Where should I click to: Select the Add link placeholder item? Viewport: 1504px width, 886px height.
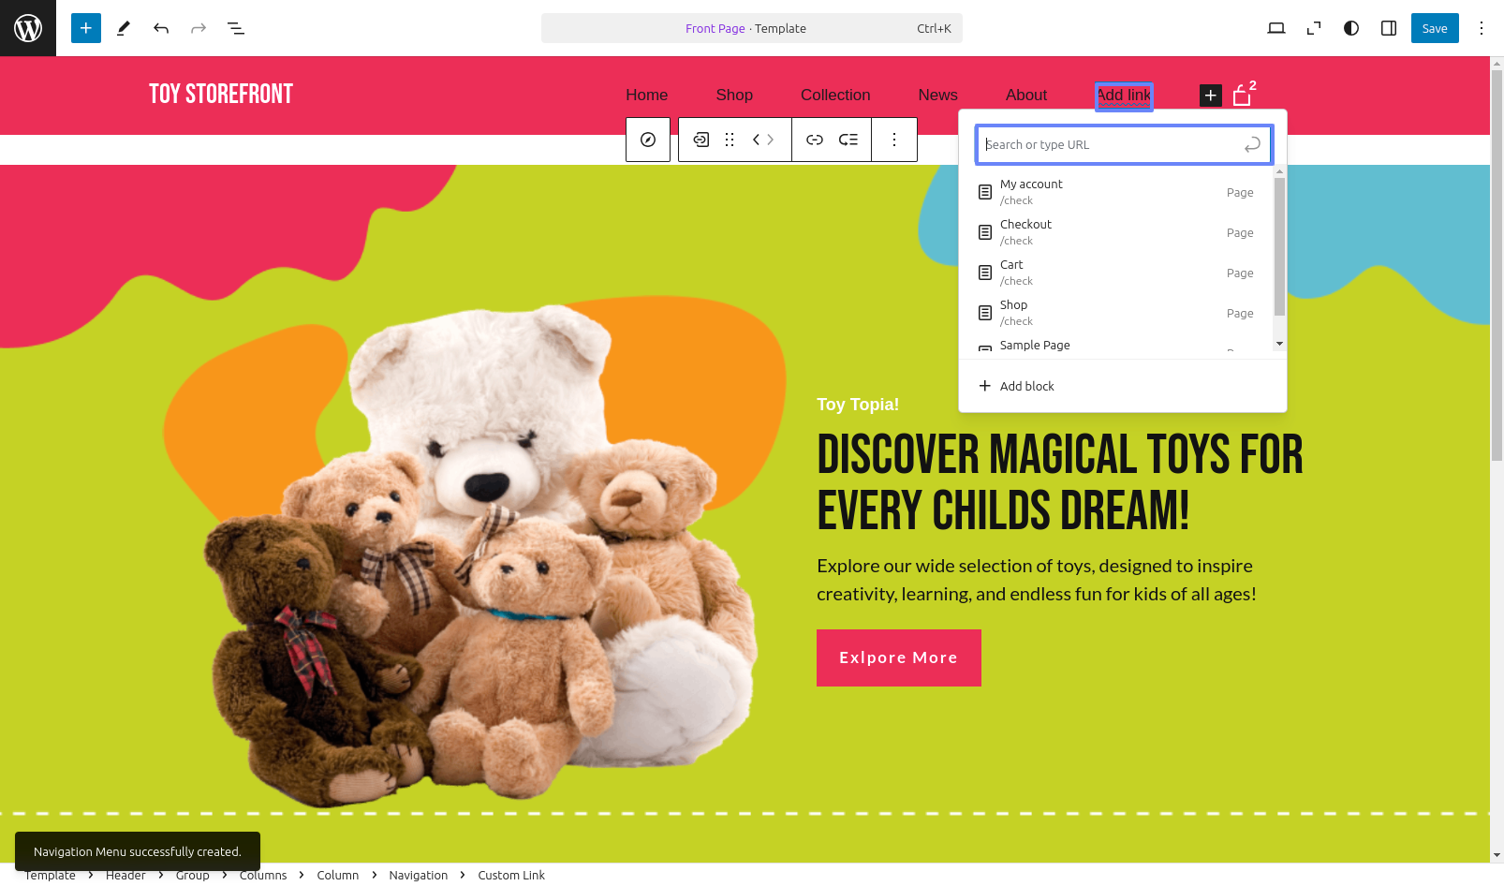coord(1124,96)
